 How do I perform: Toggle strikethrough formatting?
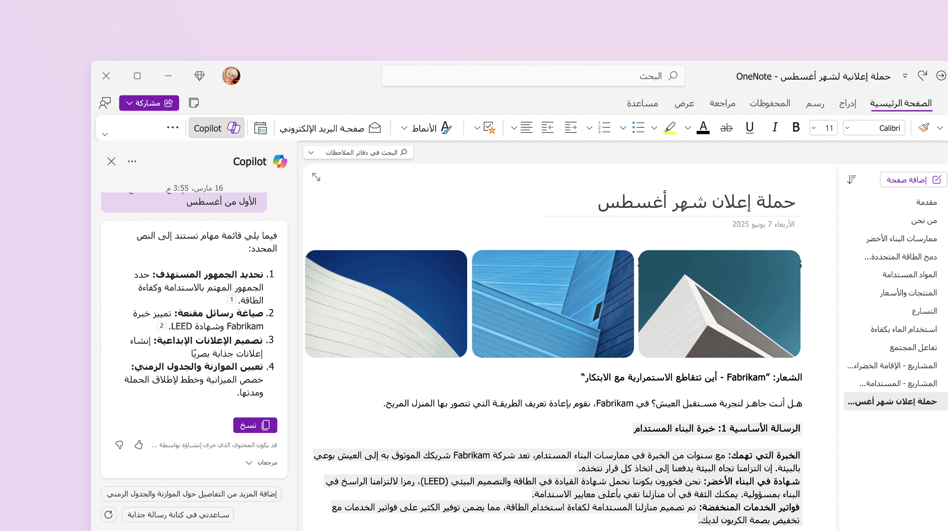pyautogui.click(x=726, y=128)
